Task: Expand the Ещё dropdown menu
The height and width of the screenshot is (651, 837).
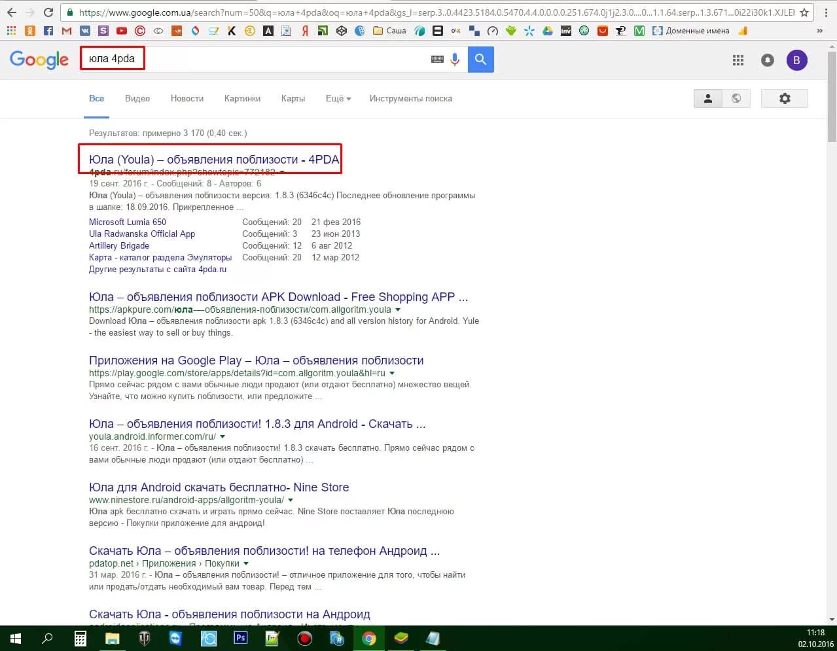Action: [338, 98]
